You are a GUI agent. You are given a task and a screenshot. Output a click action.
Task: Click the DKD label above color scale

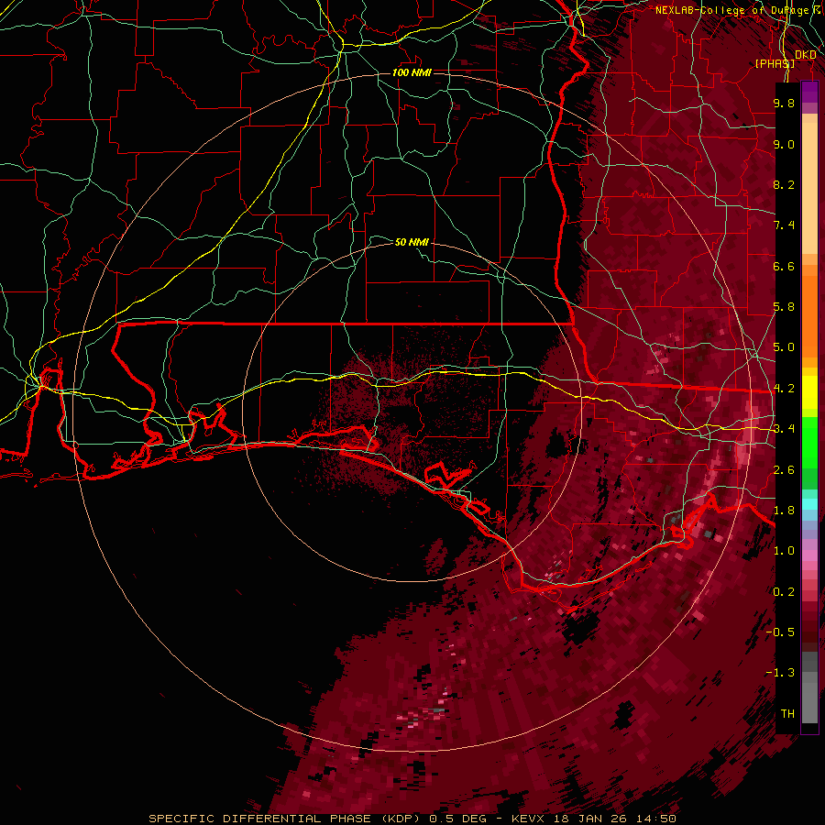point(806,54)
